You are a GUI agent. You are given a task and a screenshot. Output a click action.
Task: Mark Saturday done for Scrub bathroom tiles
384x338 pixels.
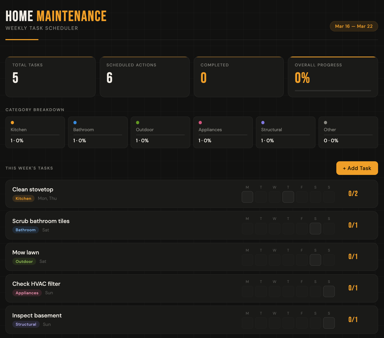[x=315, y=228]
